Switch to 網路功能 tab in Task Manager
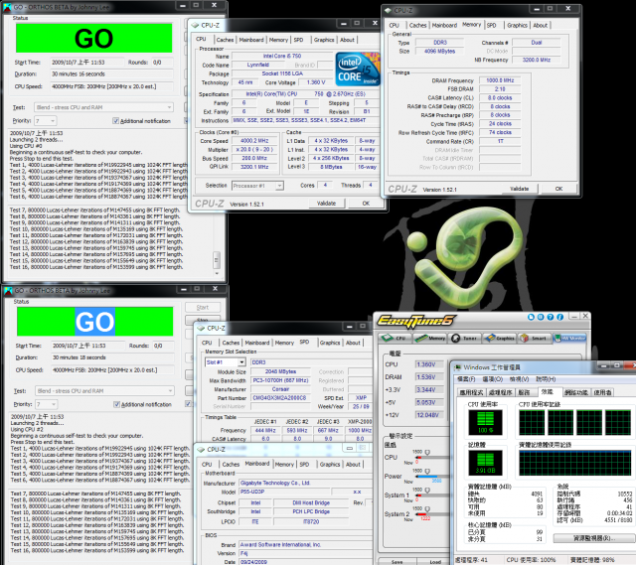 pyautogui.click(x=576, y=392)
